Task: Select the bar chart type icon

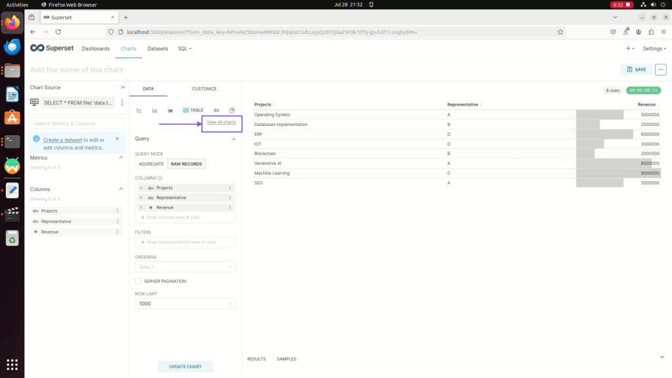Action: pyautogui.click(x=155, y=110)
